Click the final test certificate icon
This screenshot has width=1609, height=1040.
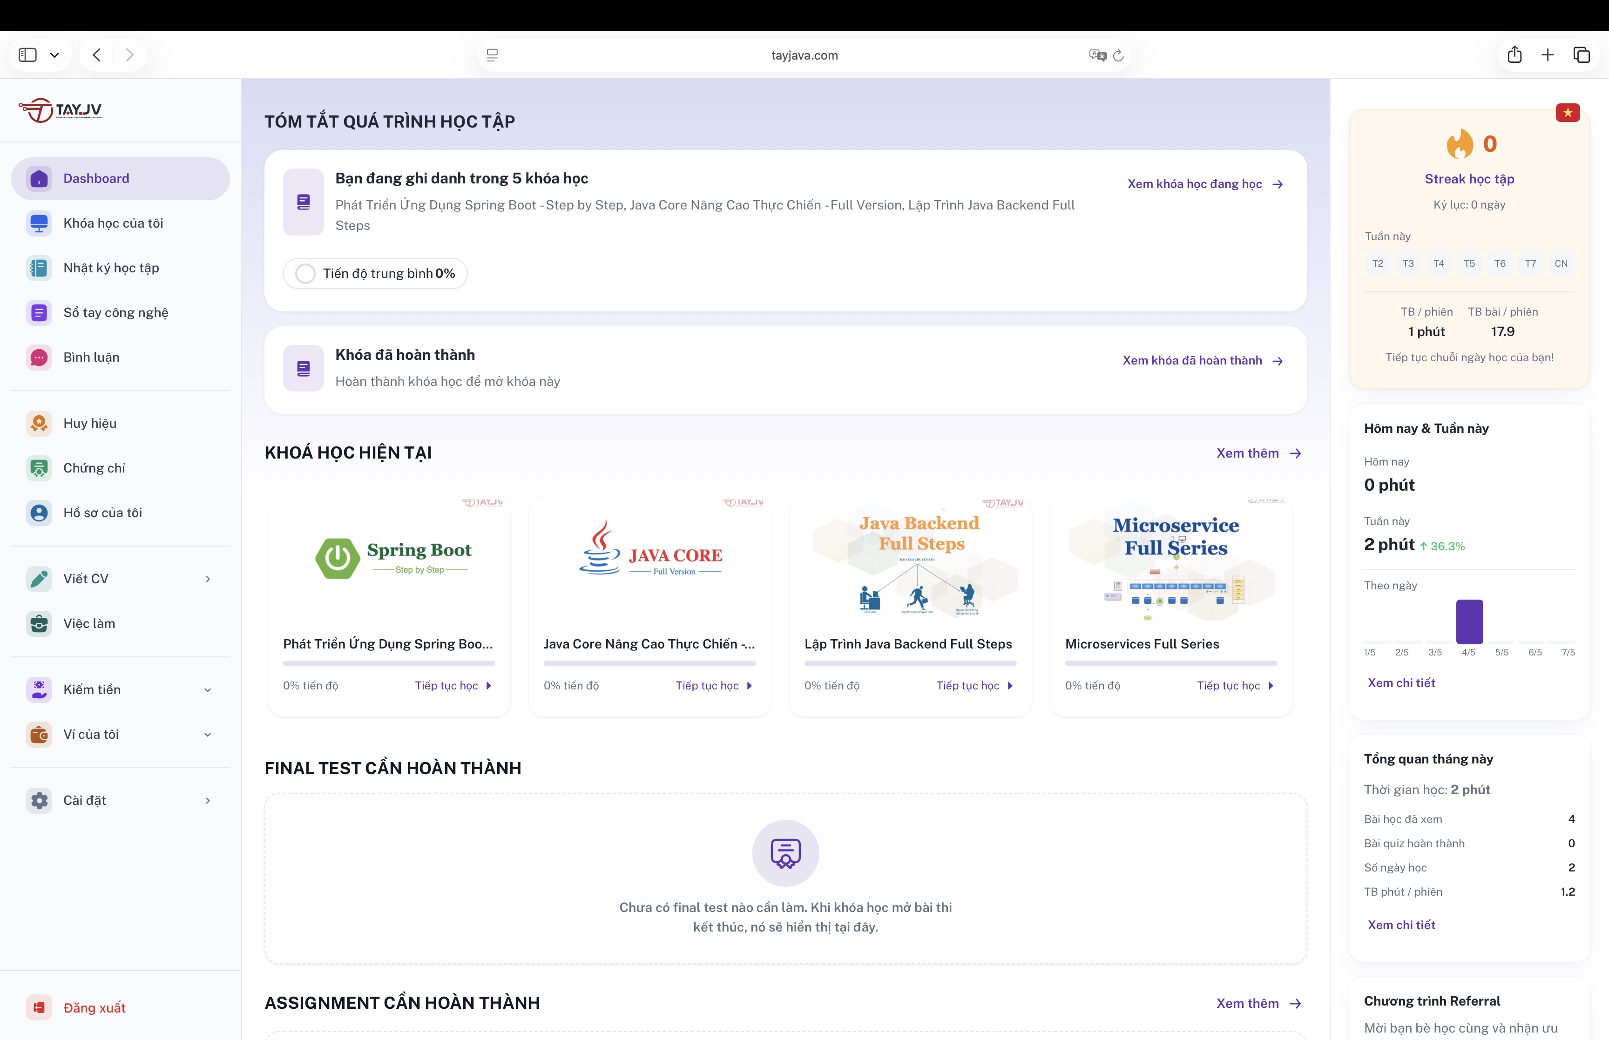click(x=785, y=853)
